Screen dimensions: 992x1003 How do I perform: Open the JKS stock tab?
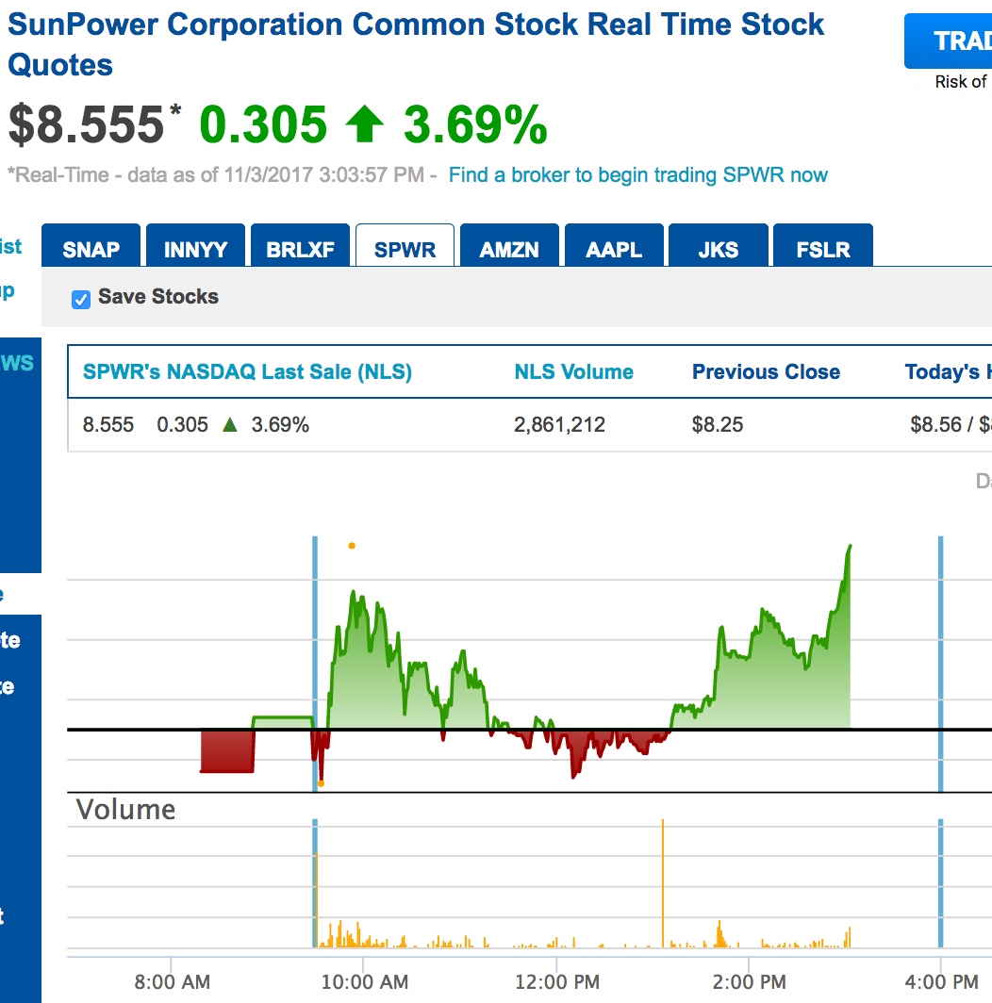tap(719, 246)
